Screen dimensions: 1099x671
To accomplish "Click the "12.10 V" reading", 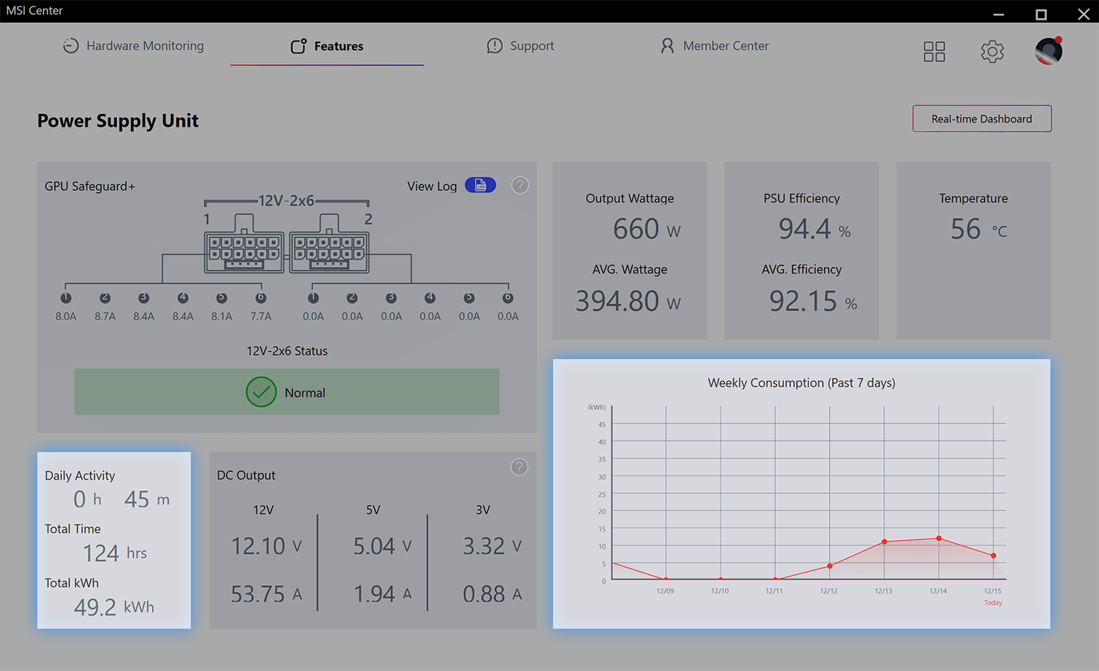I will click(266, 546).
